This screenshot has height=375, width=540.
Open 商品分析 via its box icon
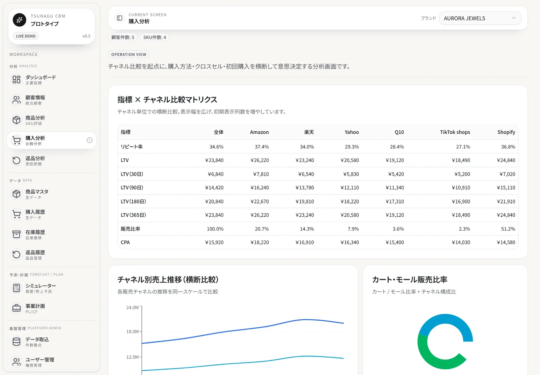pos(17,120)
